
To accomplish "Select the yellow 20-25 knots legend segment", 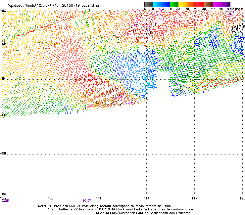I will tap(183, 4).
